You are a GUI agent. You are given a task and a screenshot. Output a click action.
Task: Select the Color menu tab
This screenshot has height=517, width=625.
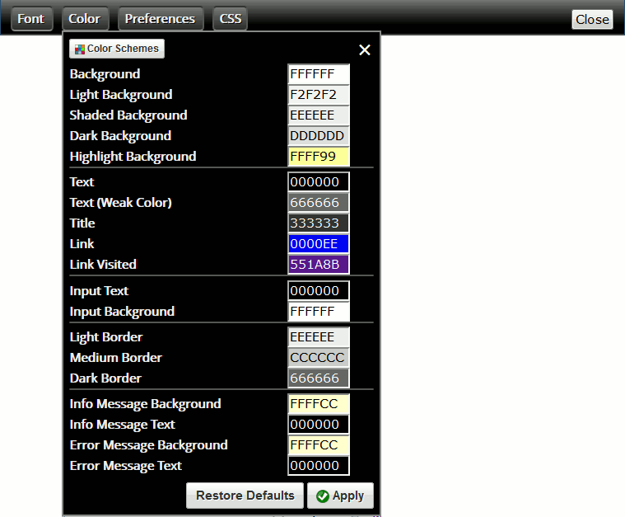coord(84,19)
